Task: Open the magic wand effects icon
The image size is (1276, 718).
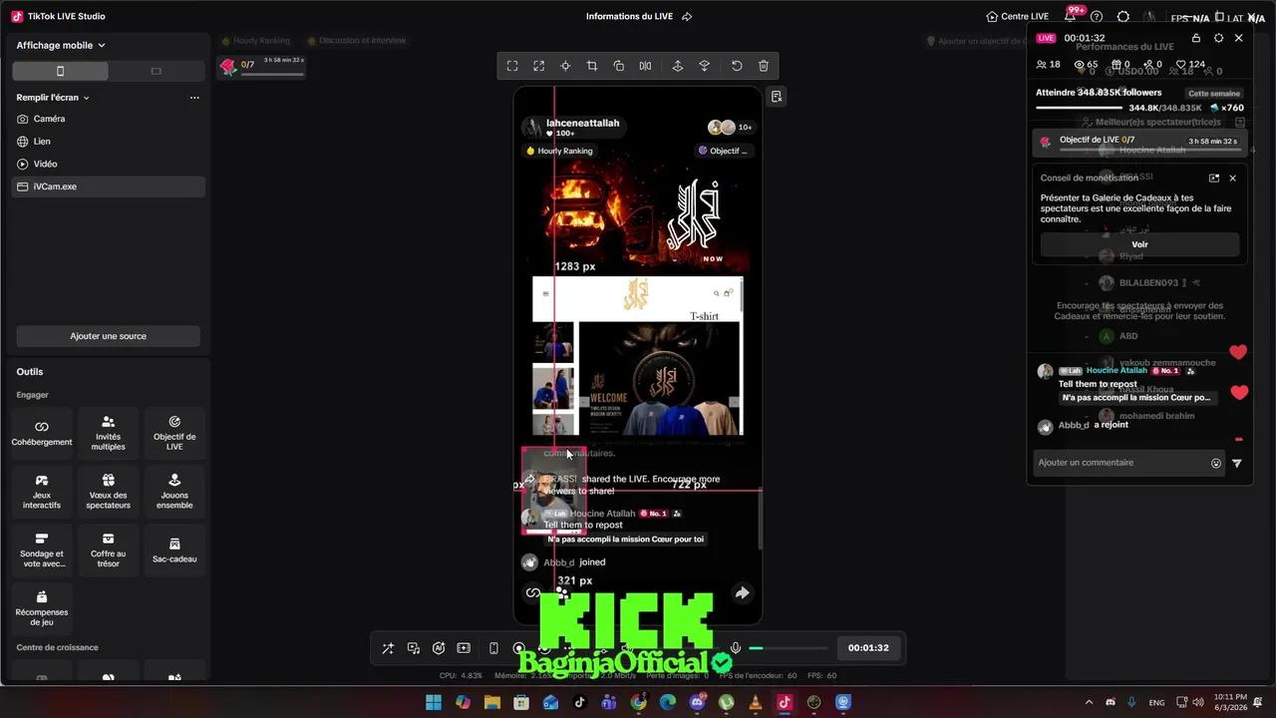Action: [388, 648]
